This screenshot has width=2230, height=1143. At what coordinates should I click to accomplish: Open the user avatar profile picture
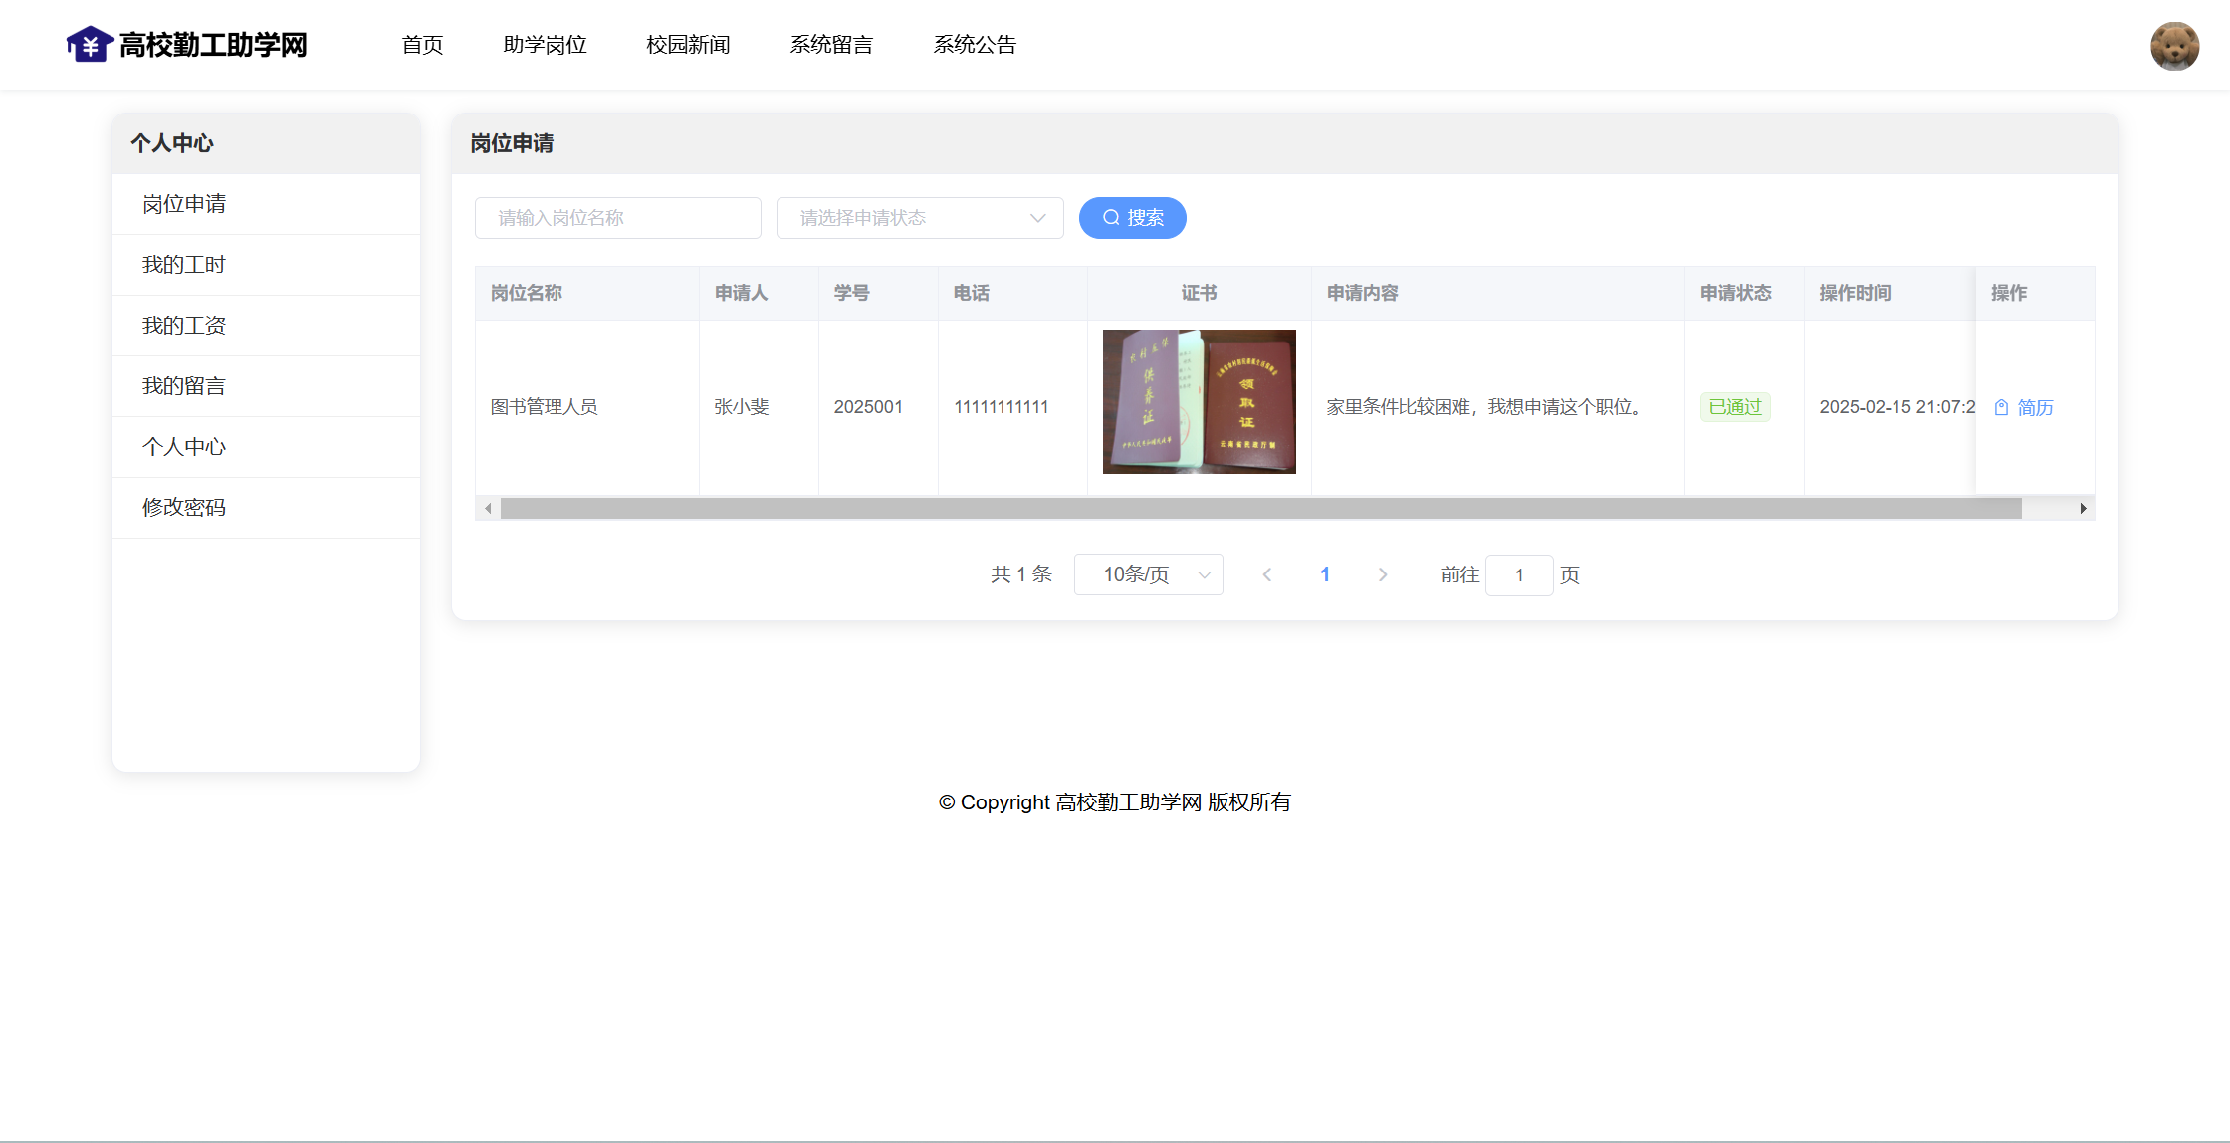coord(2174,46)
